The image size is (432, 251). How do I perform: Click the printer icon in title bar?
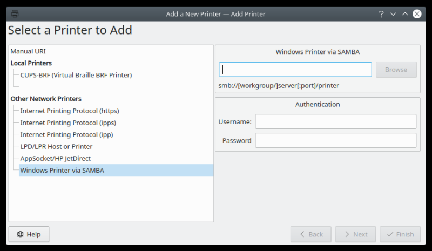click(x=15, y=14)
